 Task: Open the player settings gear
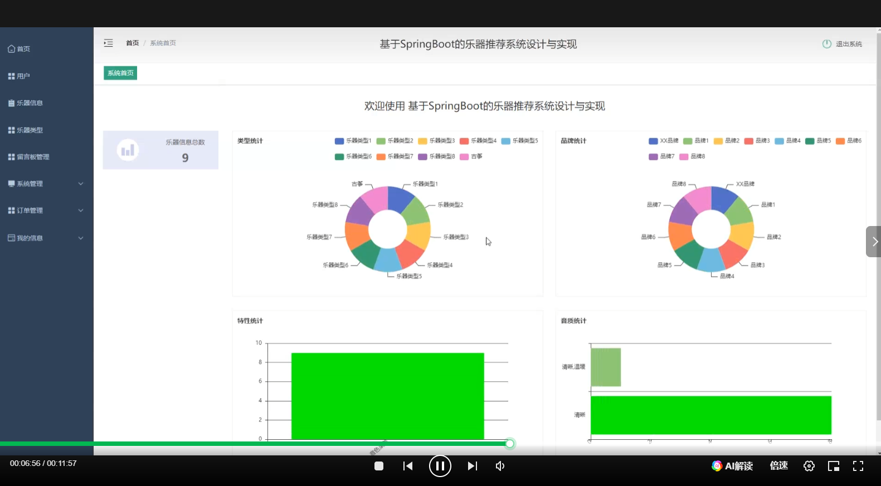809,466
